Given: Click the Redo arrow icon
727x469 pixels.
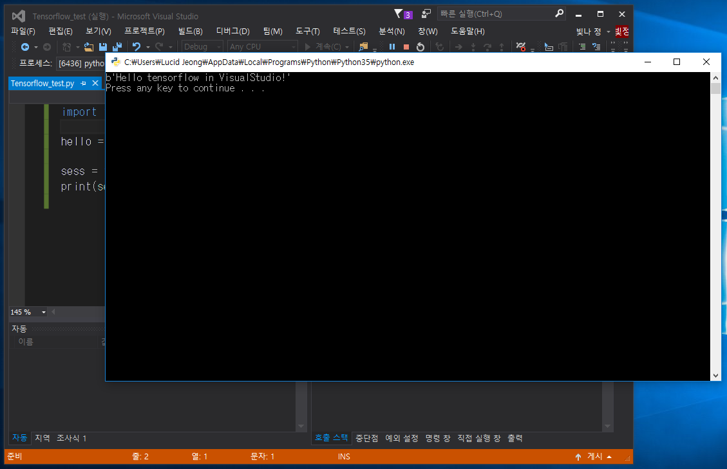Looking at the screenshot, I should (x=159, y=47).
